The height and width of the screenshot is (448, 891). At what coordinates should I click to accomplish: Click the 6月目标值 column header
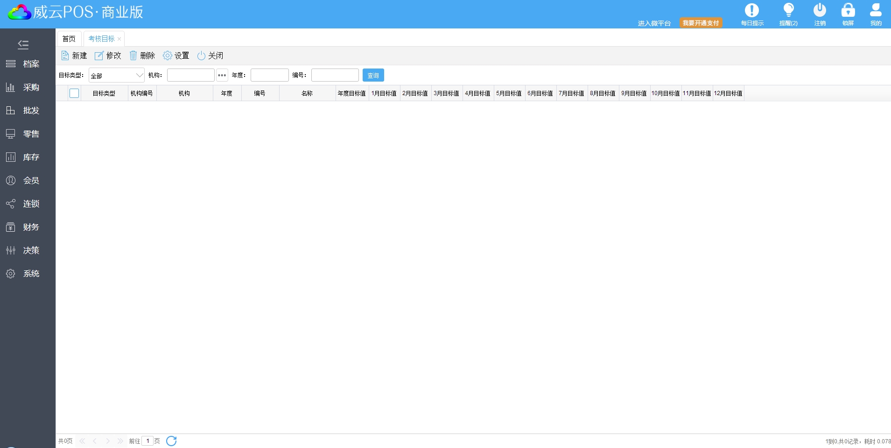coord(540,93)
